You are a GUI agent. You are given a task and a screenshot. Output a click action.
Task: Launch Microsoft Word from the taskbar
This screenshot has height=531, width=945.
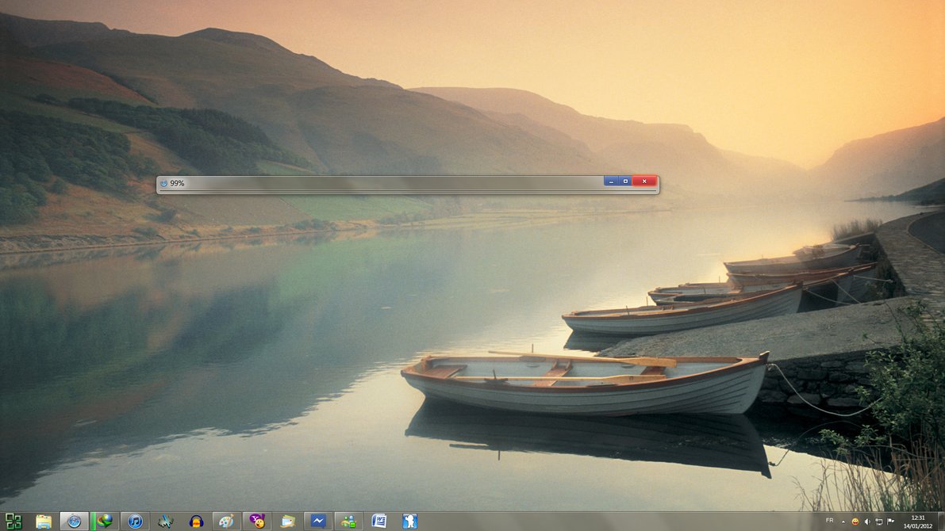tap(379, 521)
